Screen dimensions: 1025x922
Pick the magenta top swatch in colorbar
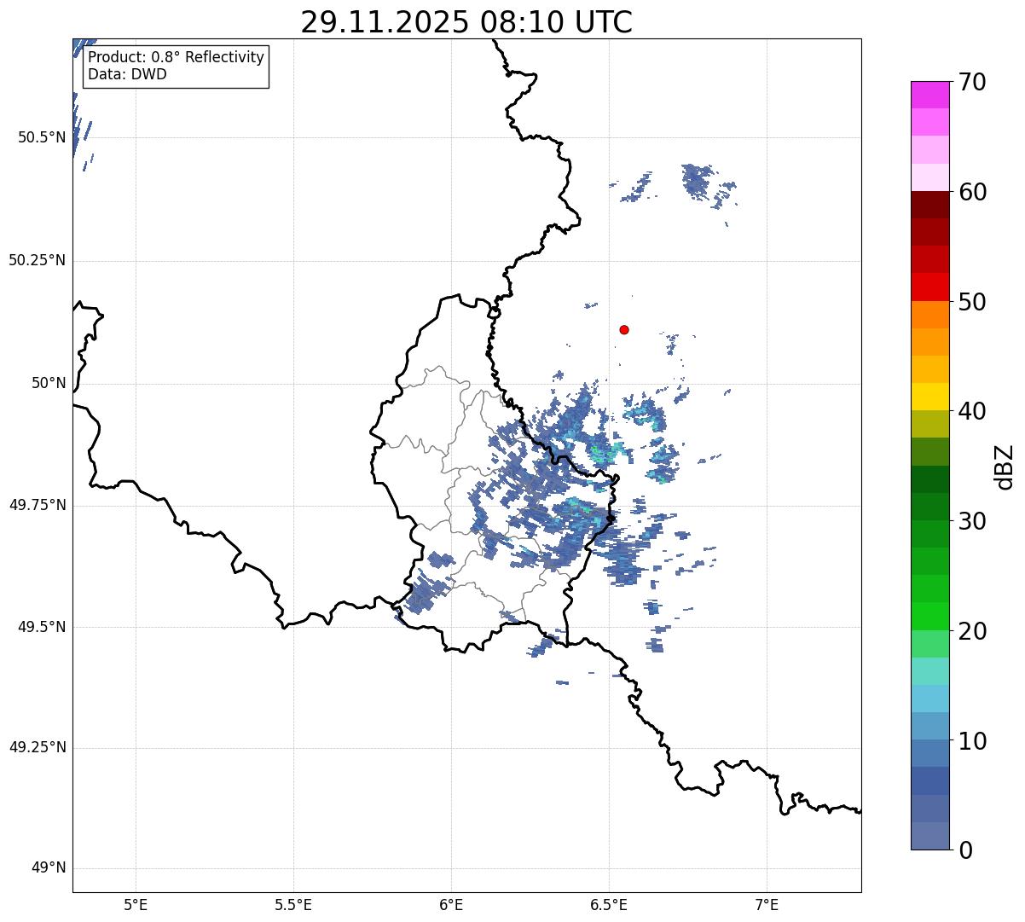tap(929, 95)
